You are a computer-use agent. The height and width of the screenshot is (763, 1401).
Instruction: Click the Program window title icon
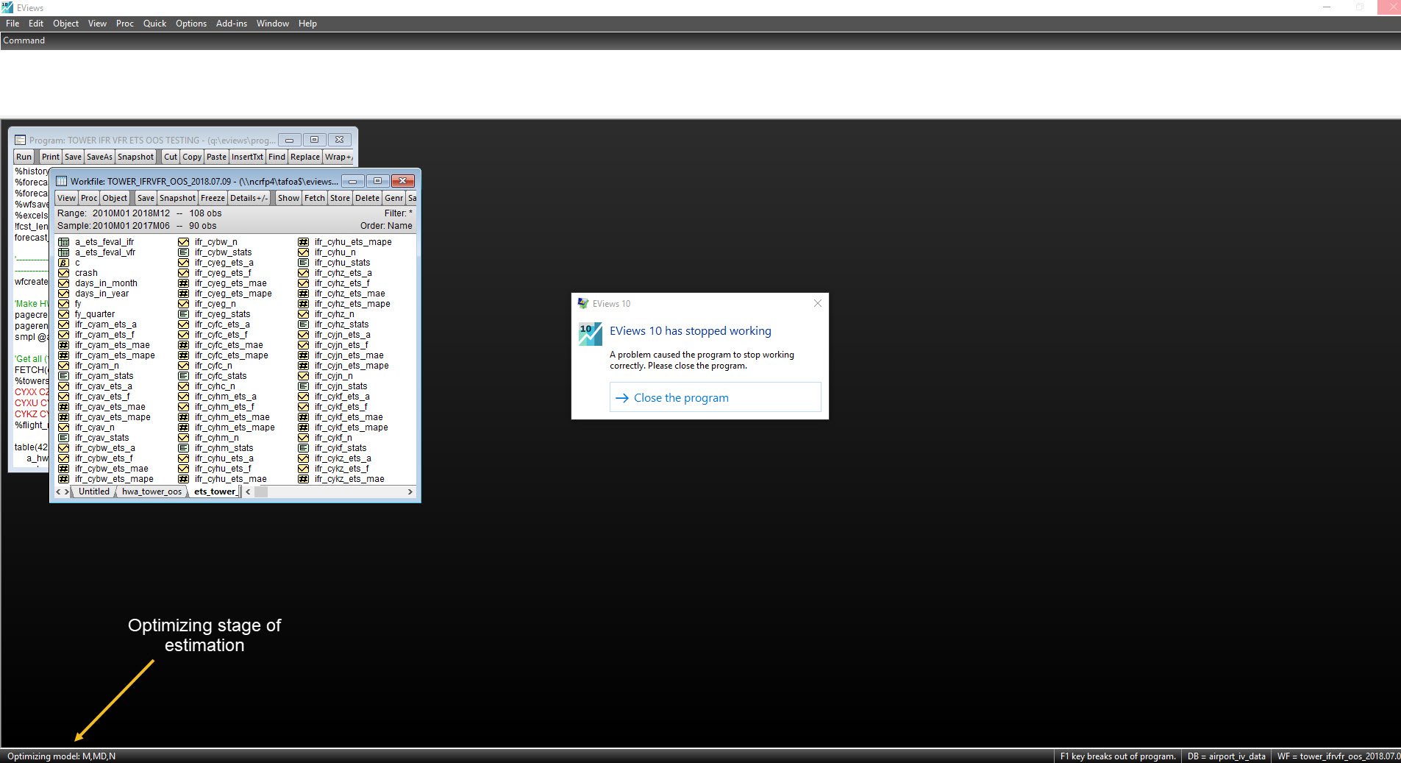(x=21, y=140)
